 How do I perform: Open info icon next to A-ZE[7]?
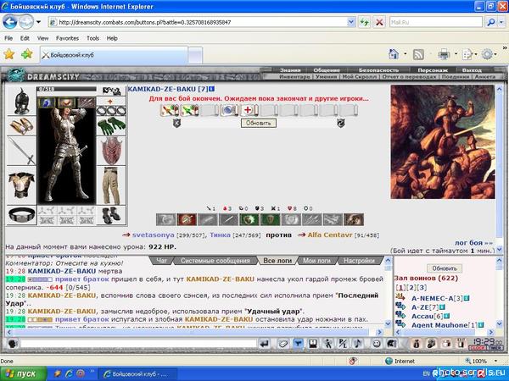[x=442, y=307]
